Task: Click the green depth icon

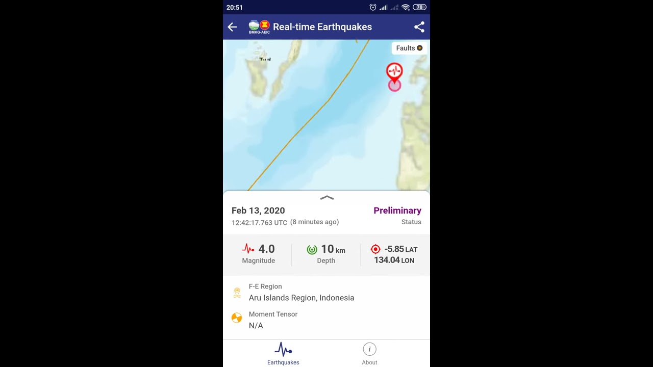Action: pos(312,249)
